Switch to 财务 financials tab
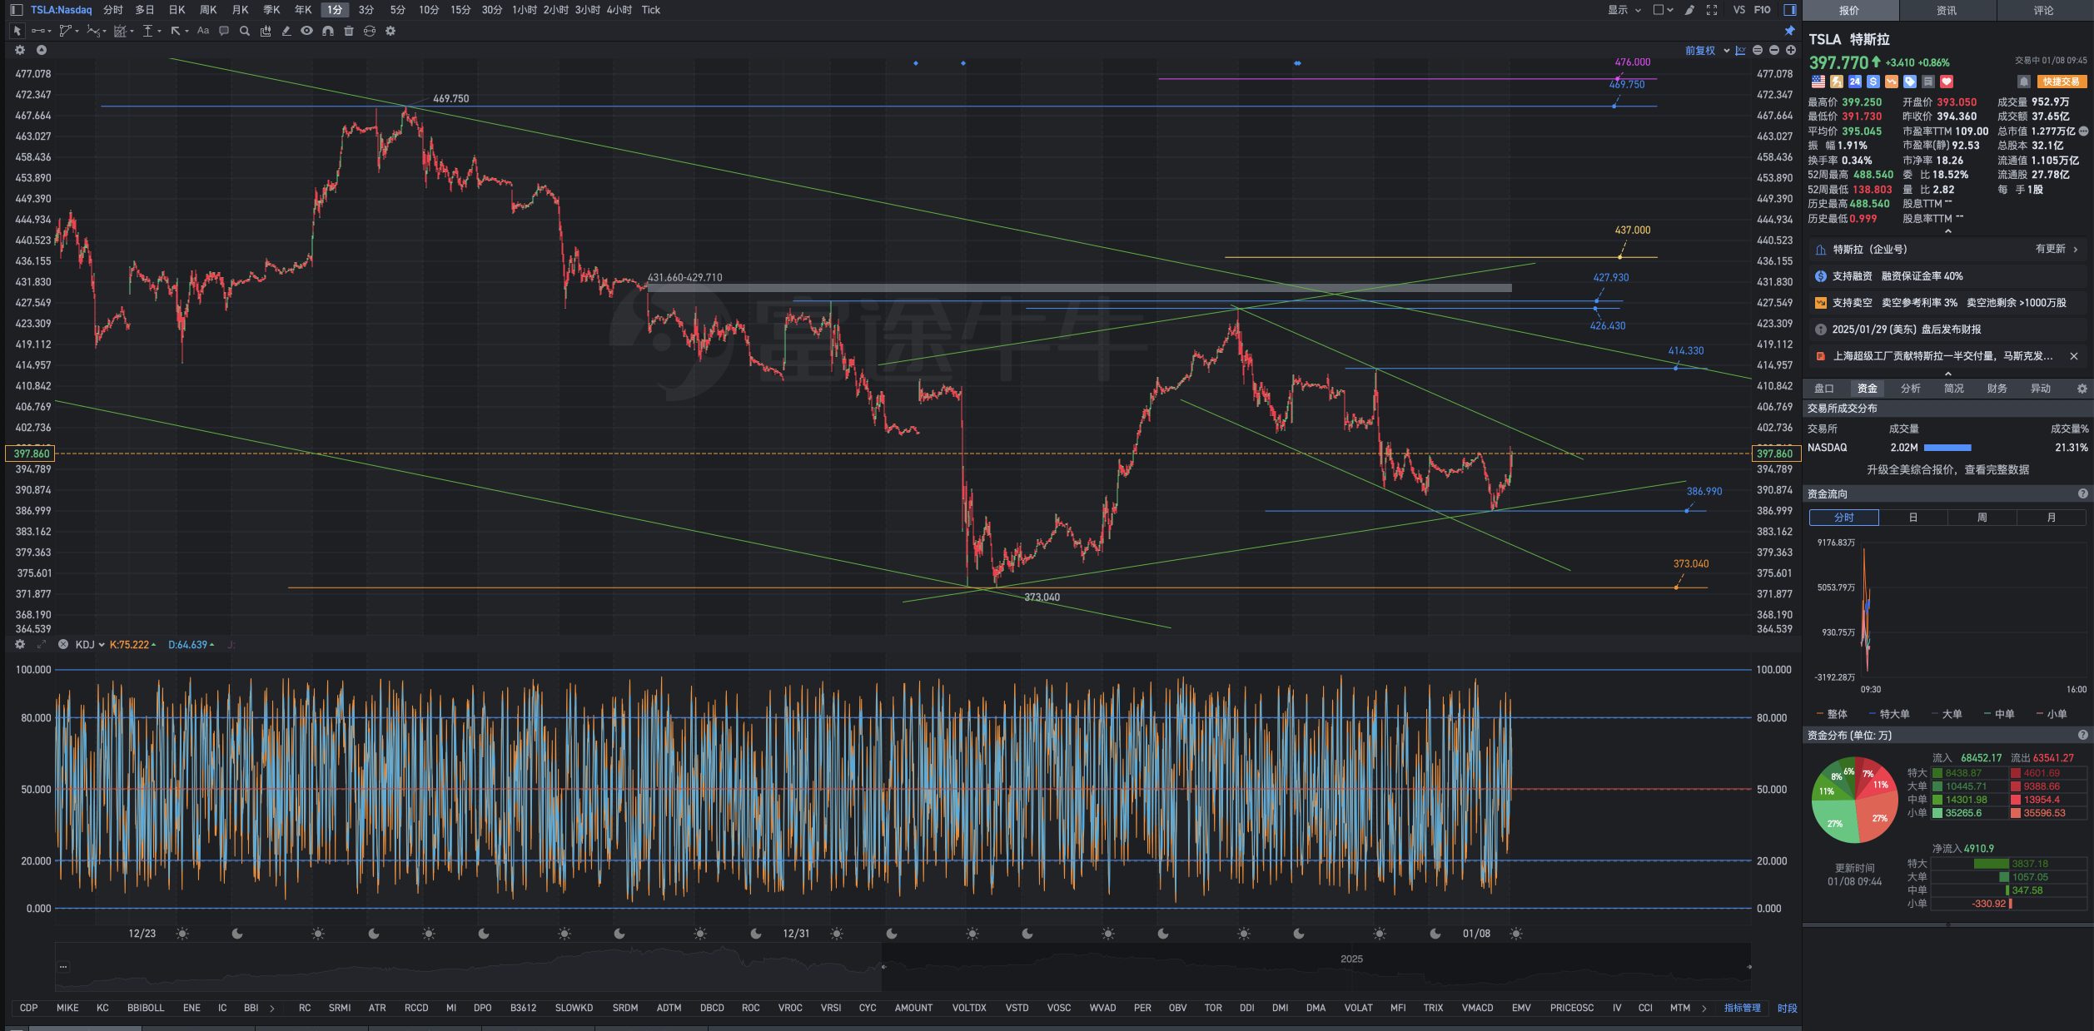Viewport: 2094px width, 1031px height. point(1997,389)
